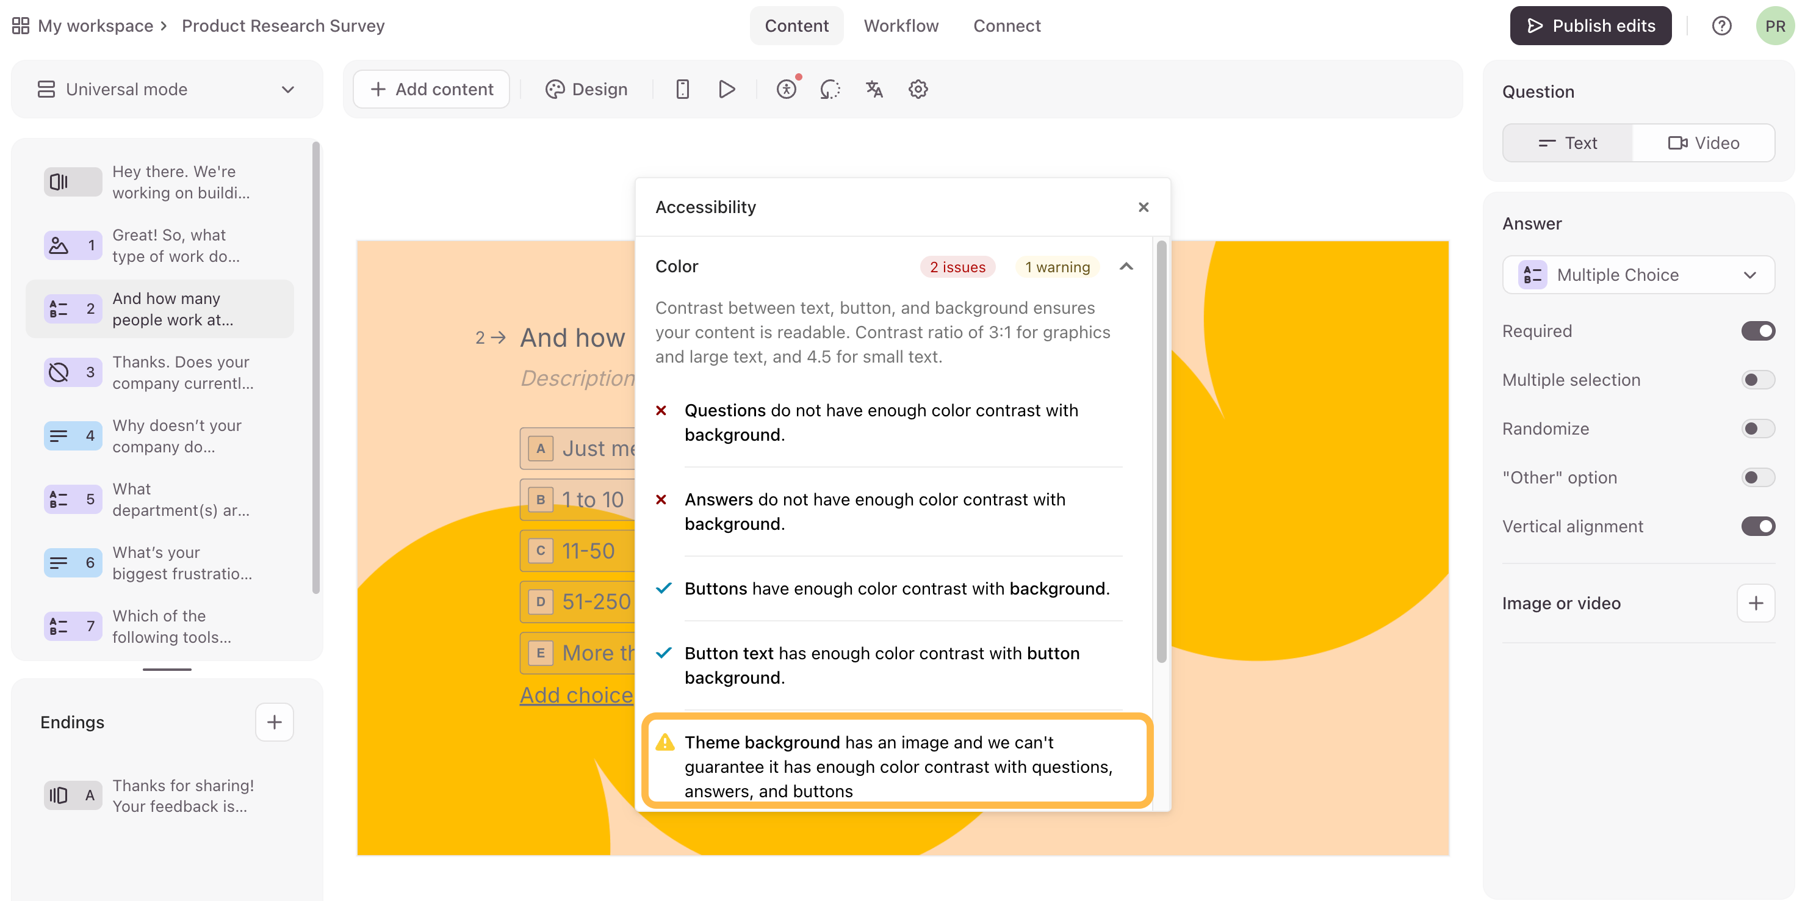Click the picture choice icon of question 1
Viewport: 1805px width, 901px height.
[x=73, y=245]
